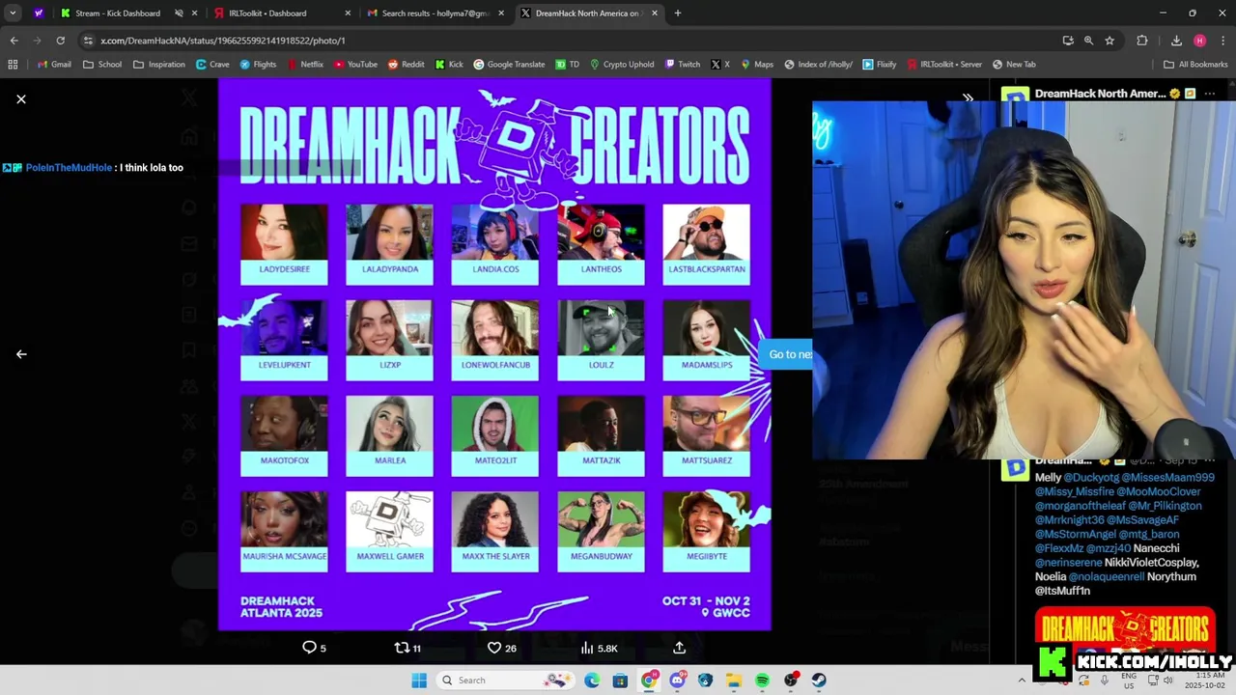Switch to the Gmail Search results tab
Viewport: 1236px width, 695px height.
click(x=435, y=14)
